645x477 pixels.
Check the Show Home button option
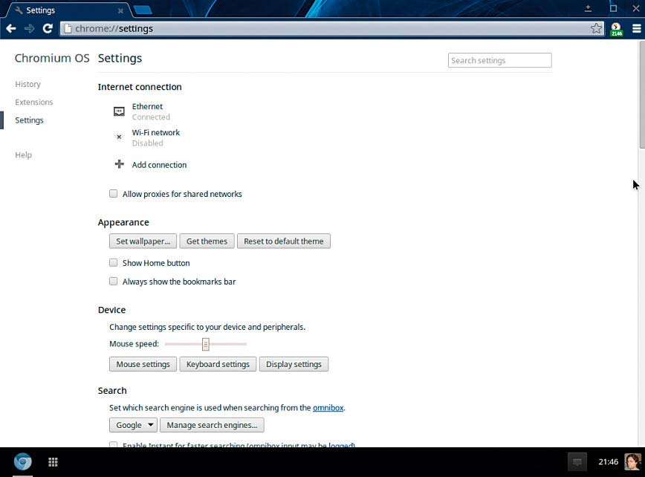(x=113, y=263)
